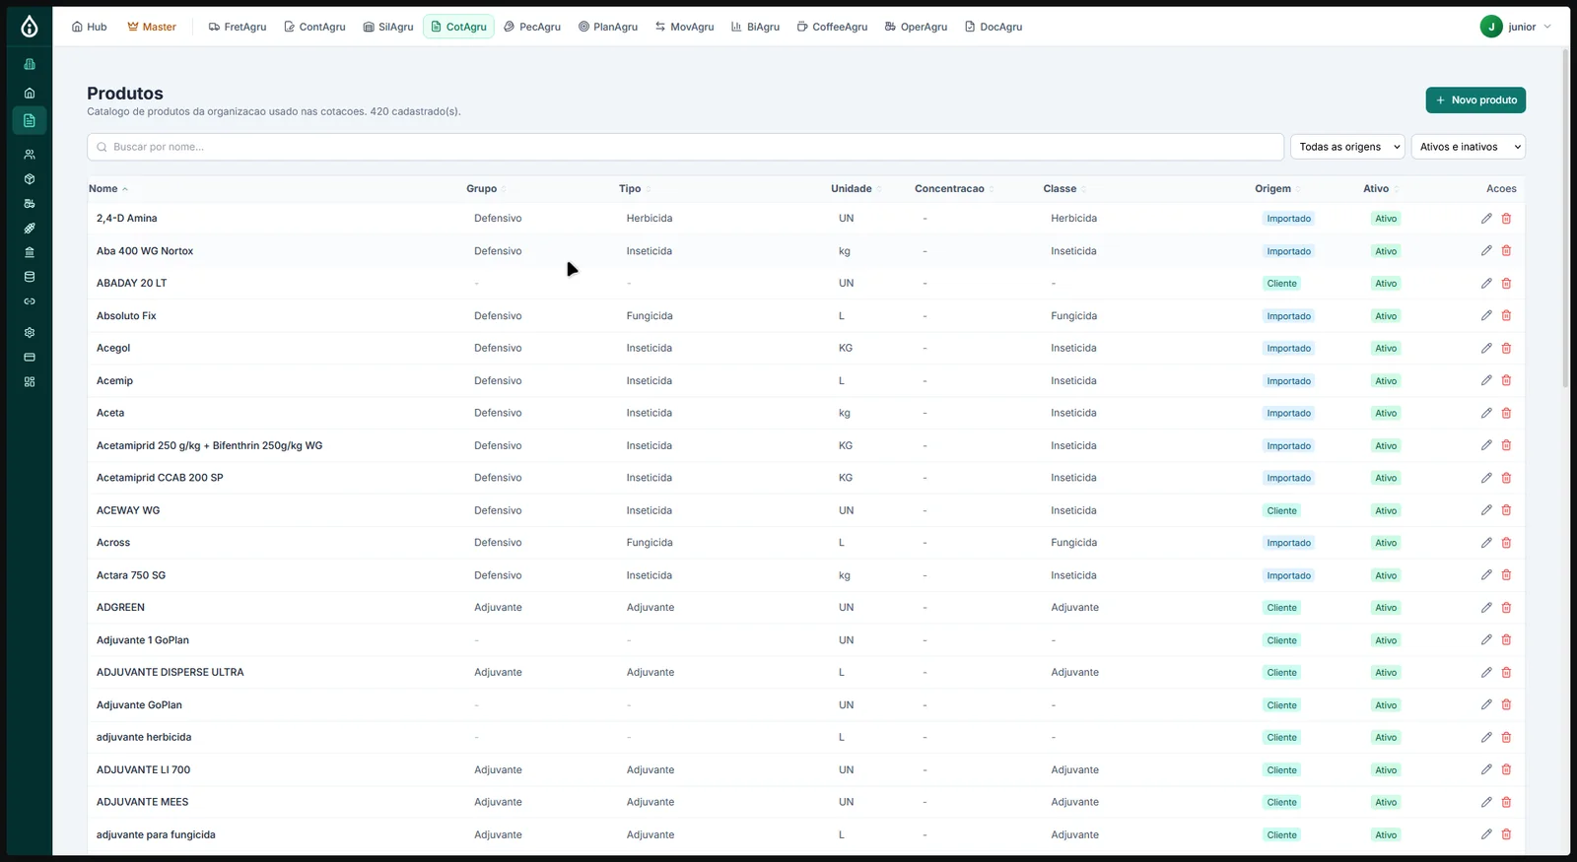
Task: Open the Ativos e inativos filter dropdown
Action: click(x=1469, y=147)
